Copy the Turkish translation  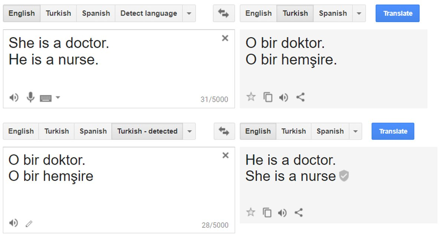pyautogui.click(x=268, y=97)
